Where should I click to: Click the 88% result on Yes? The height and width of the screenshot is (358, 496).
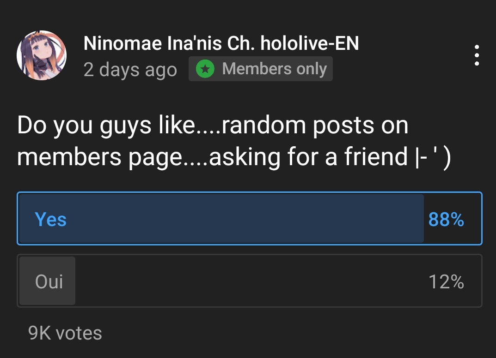click(446, 219)
